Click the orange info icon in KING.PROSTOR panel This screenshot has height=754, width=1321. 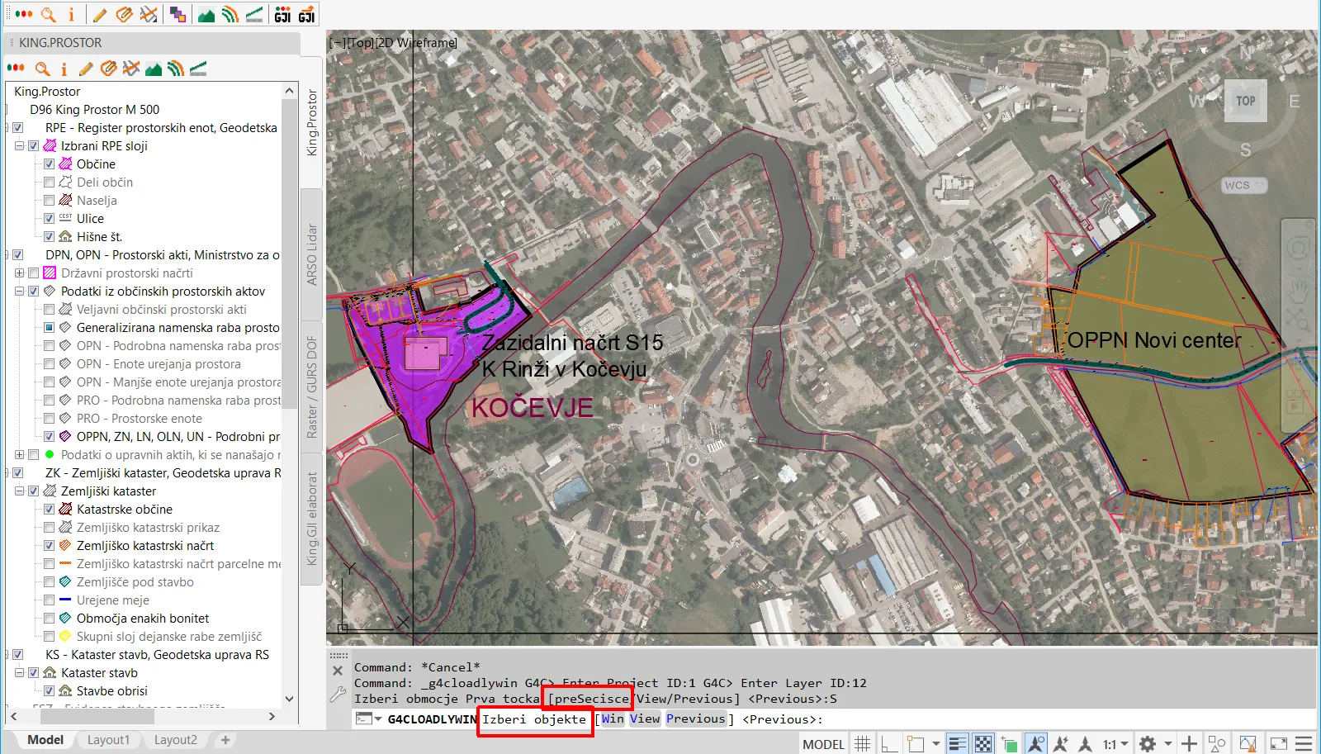[64, 69]
